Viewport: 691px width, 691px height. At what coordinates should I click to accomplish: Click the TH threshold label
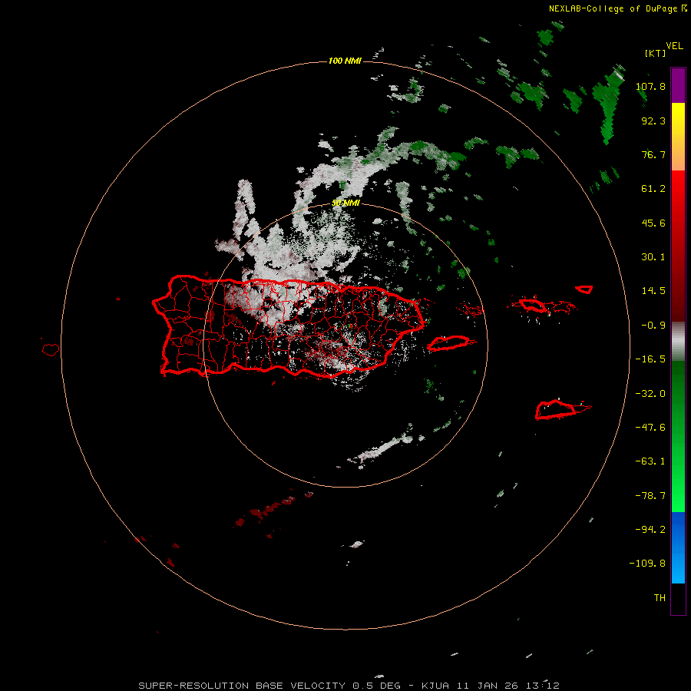660,597
